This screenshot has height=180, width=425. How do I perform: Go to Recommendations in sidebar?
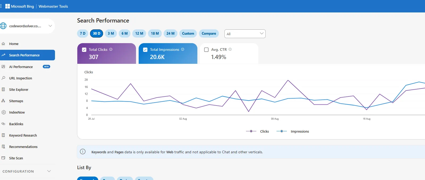click(x=23, y=147)
